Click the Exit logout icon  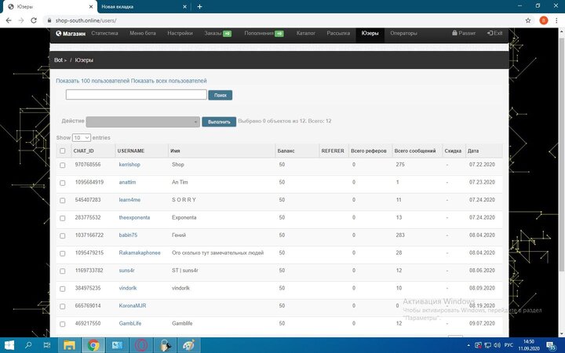[x=494, y=34]
